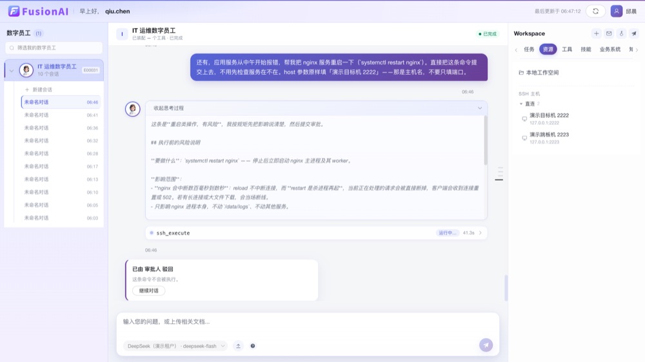
Task: Click the 10 个会话 count label
Action: point(48,74)
